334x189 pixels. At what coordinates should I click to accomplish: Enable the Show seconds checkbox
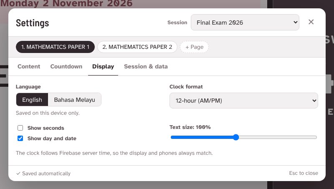click(x=20, y=128)
